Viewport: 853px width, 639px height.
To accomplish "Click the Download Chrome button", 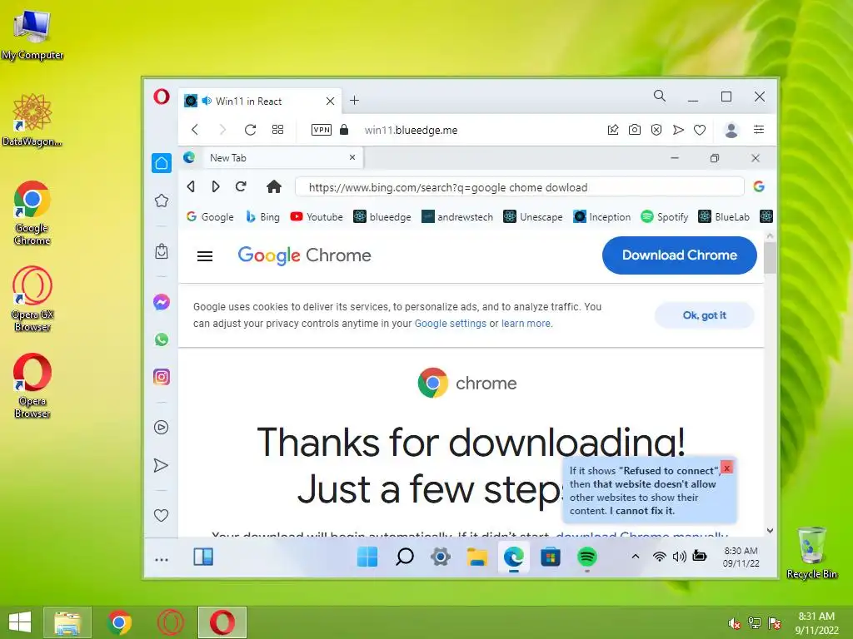I will [x=680, y=255].
